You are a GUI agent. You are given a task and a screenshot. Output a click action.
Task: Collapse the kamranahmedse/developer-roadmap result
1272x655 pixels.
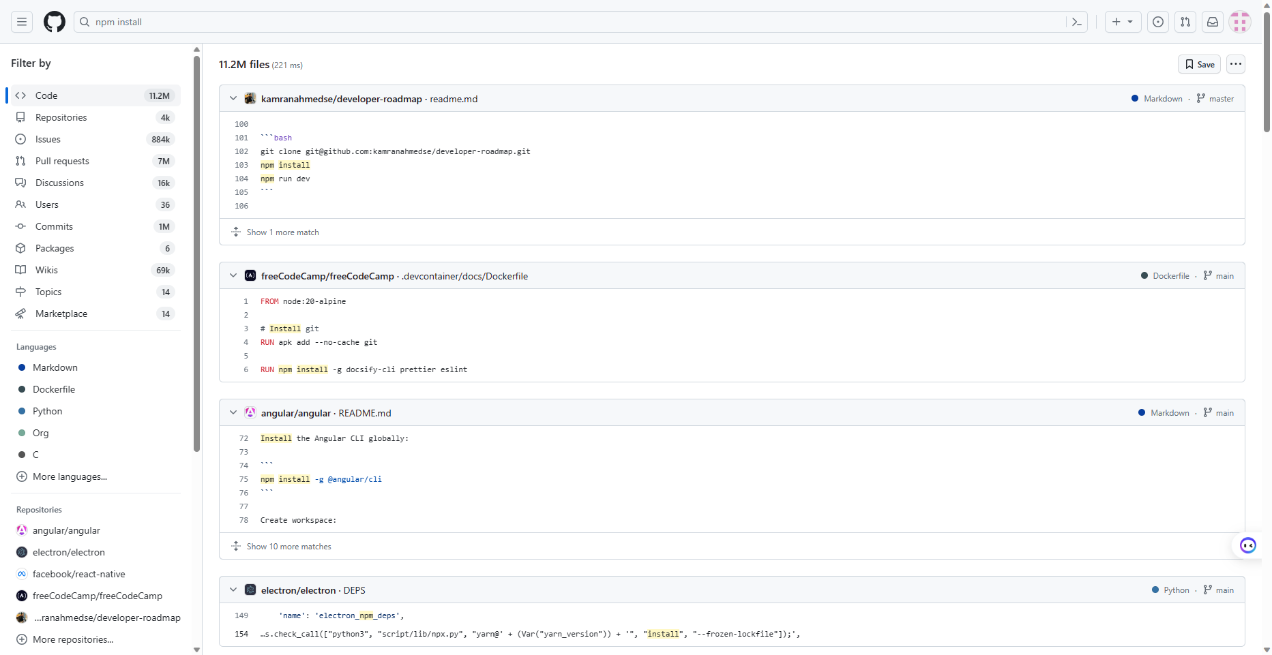233,98
